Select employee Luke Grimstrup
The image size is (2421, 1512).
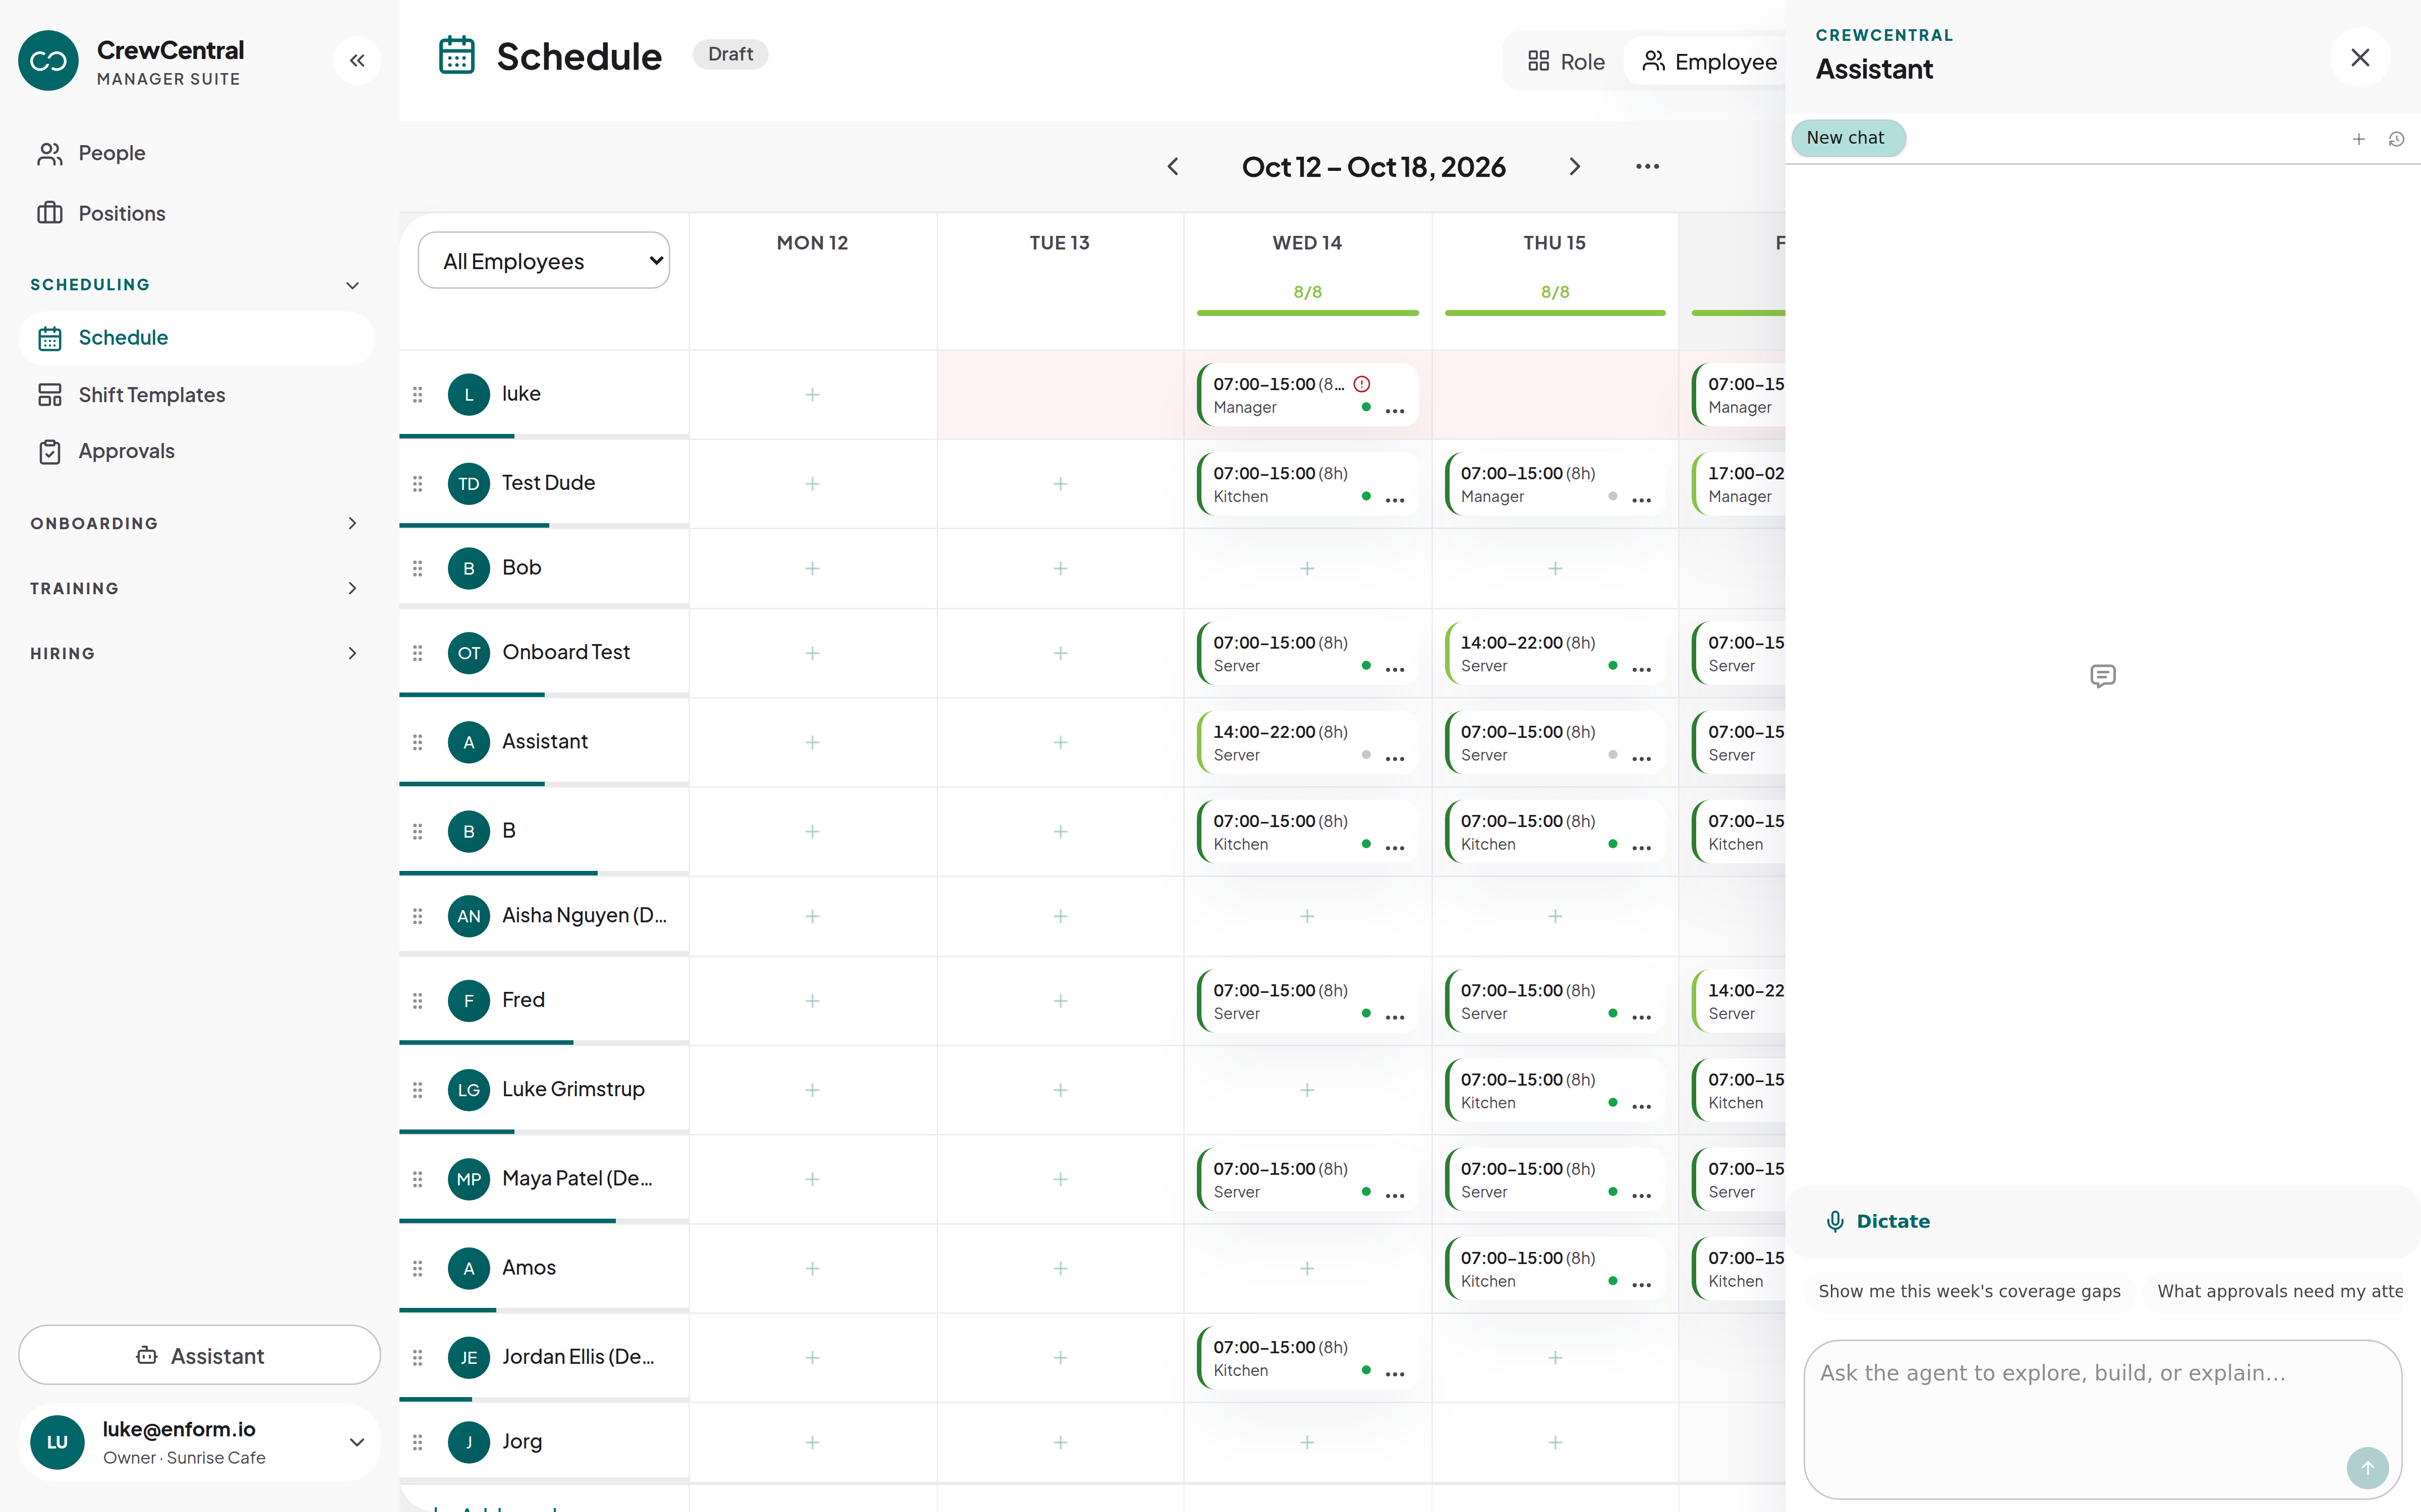tap(573, 1089)
